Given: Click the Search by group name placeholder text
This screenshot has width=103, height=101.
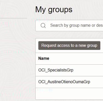Looking at the screenshot, I should click(x=77, y=25).
